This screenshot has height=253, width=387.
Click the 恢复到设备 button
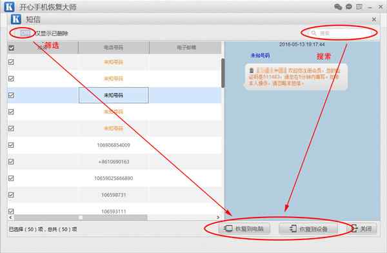click(308, 228)
